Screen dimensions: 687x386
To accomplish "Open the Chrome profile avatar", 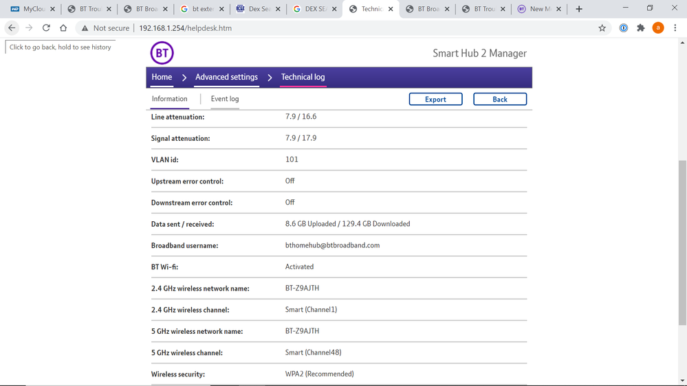I will click(x=658, y=28).
